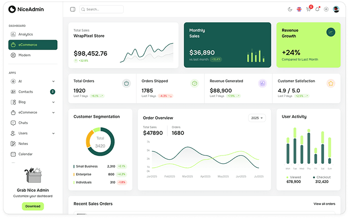
Task: Open the UK flag language selector
Action: click(x=299, y=9)
